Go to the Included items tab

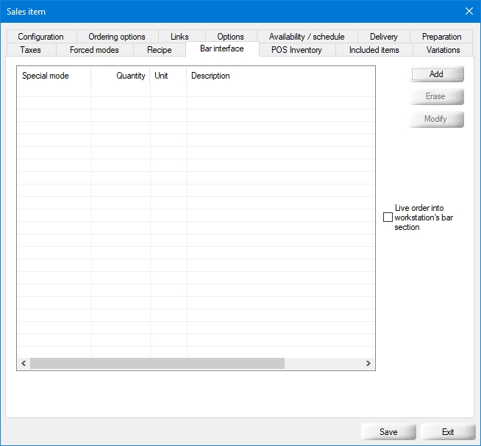pos(374,50)
